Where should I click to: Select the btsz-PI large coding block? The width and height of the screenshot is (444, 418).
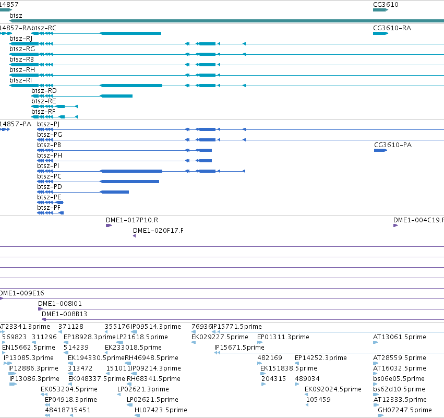coord(131,171)
